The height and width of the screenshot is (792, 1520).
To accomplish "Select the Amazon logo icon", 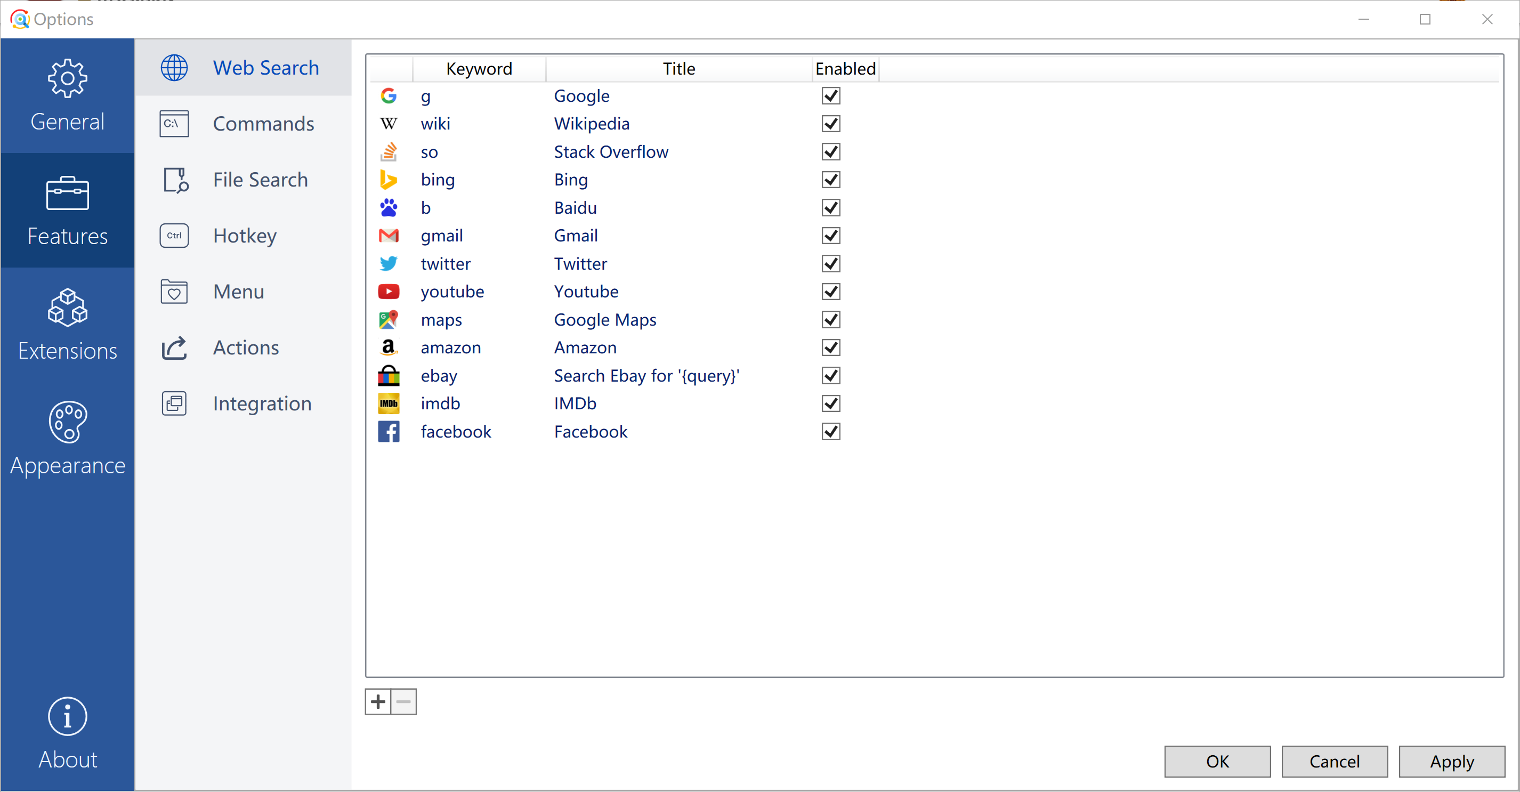I will 388,347.
